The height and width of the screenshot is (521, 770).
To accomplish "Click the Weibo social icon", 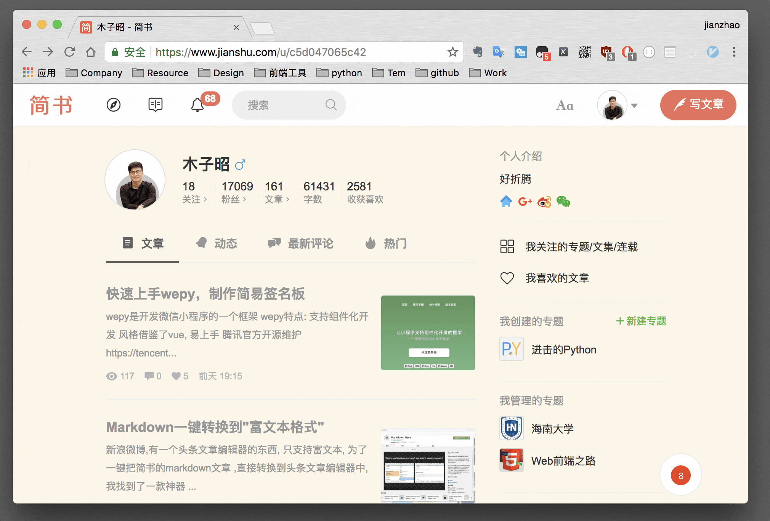I will 544,201.
